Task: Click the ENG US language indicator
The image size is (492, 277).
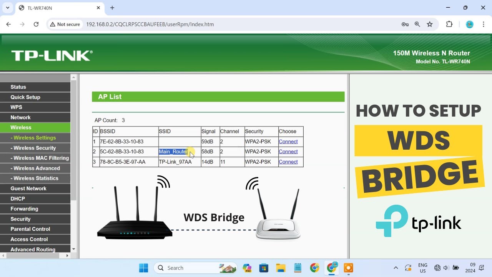Action: tap(422, 268)
